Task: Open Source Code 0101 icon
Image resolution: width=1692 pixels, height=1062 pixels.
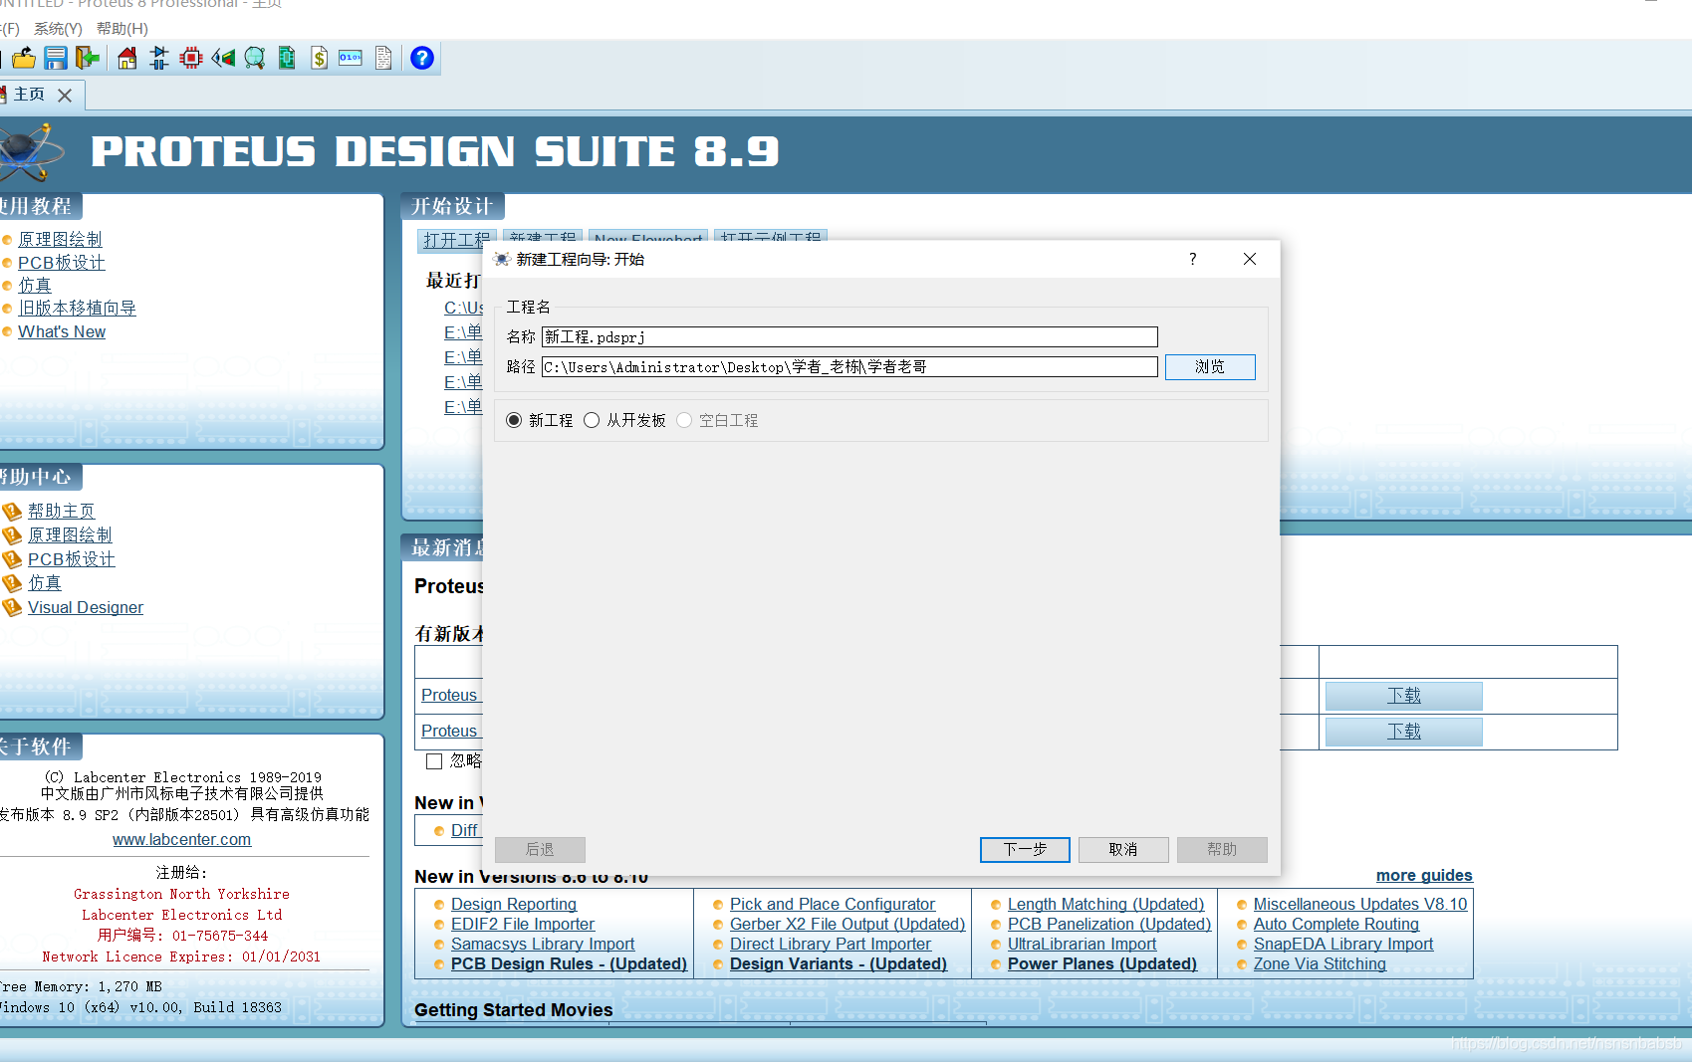Action: coord(351,58)
